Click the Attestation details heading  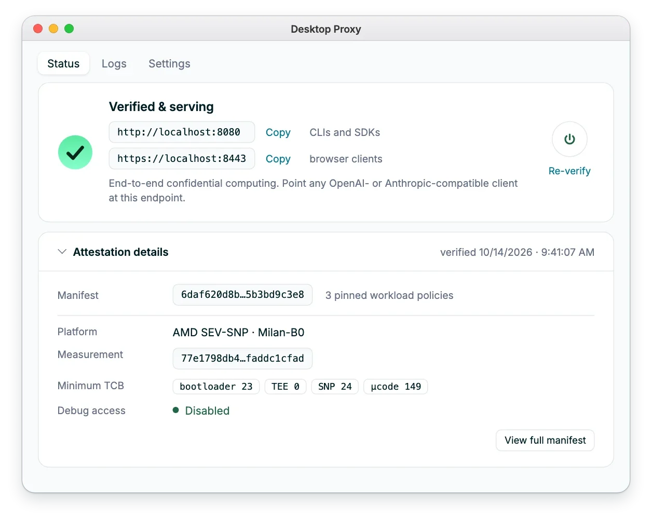coord(121,252)
